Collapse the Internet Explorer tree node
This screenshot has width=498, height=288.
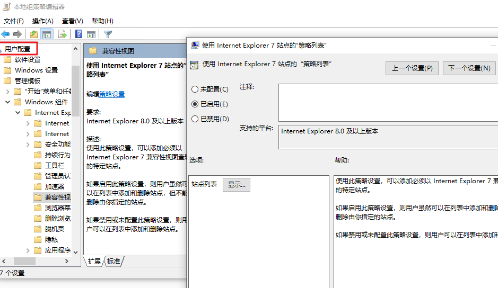click(18, 113)
